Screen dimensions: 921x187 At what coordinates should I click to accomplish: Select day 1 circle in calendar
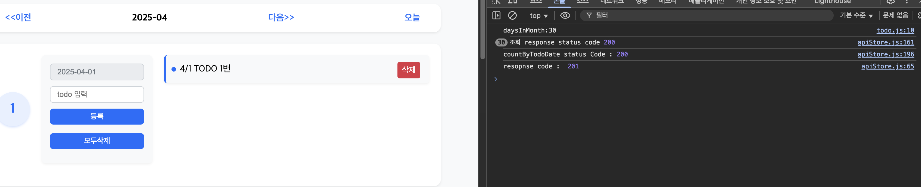point(13,109)
